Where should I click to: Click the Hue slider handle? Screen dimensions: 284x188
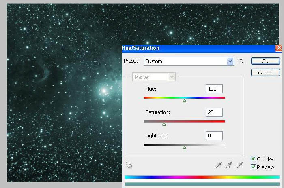pos(184,101)
